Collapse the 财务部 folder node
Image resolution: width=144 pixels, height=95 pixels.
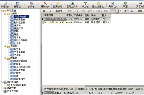pyautogui.click(x=5, y=58)
